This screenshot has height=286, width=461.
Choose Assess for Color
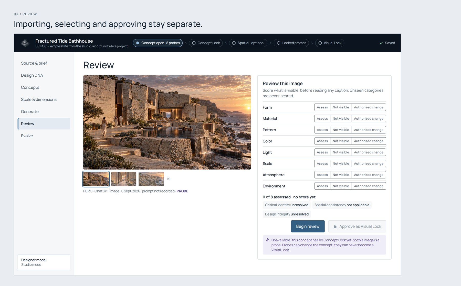(322, 141)
